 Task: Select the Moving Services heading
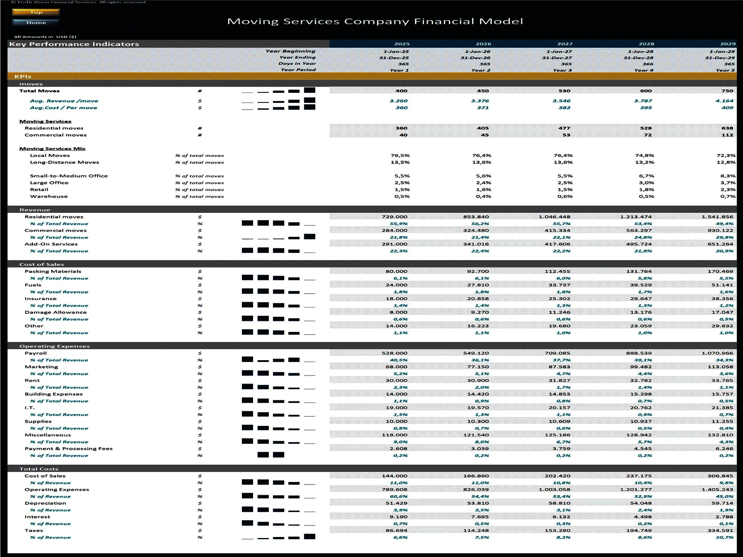(45, 121)
